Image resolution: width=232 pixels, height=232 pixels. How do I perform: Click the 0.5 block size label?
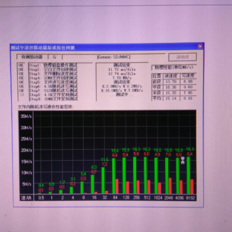41,198
